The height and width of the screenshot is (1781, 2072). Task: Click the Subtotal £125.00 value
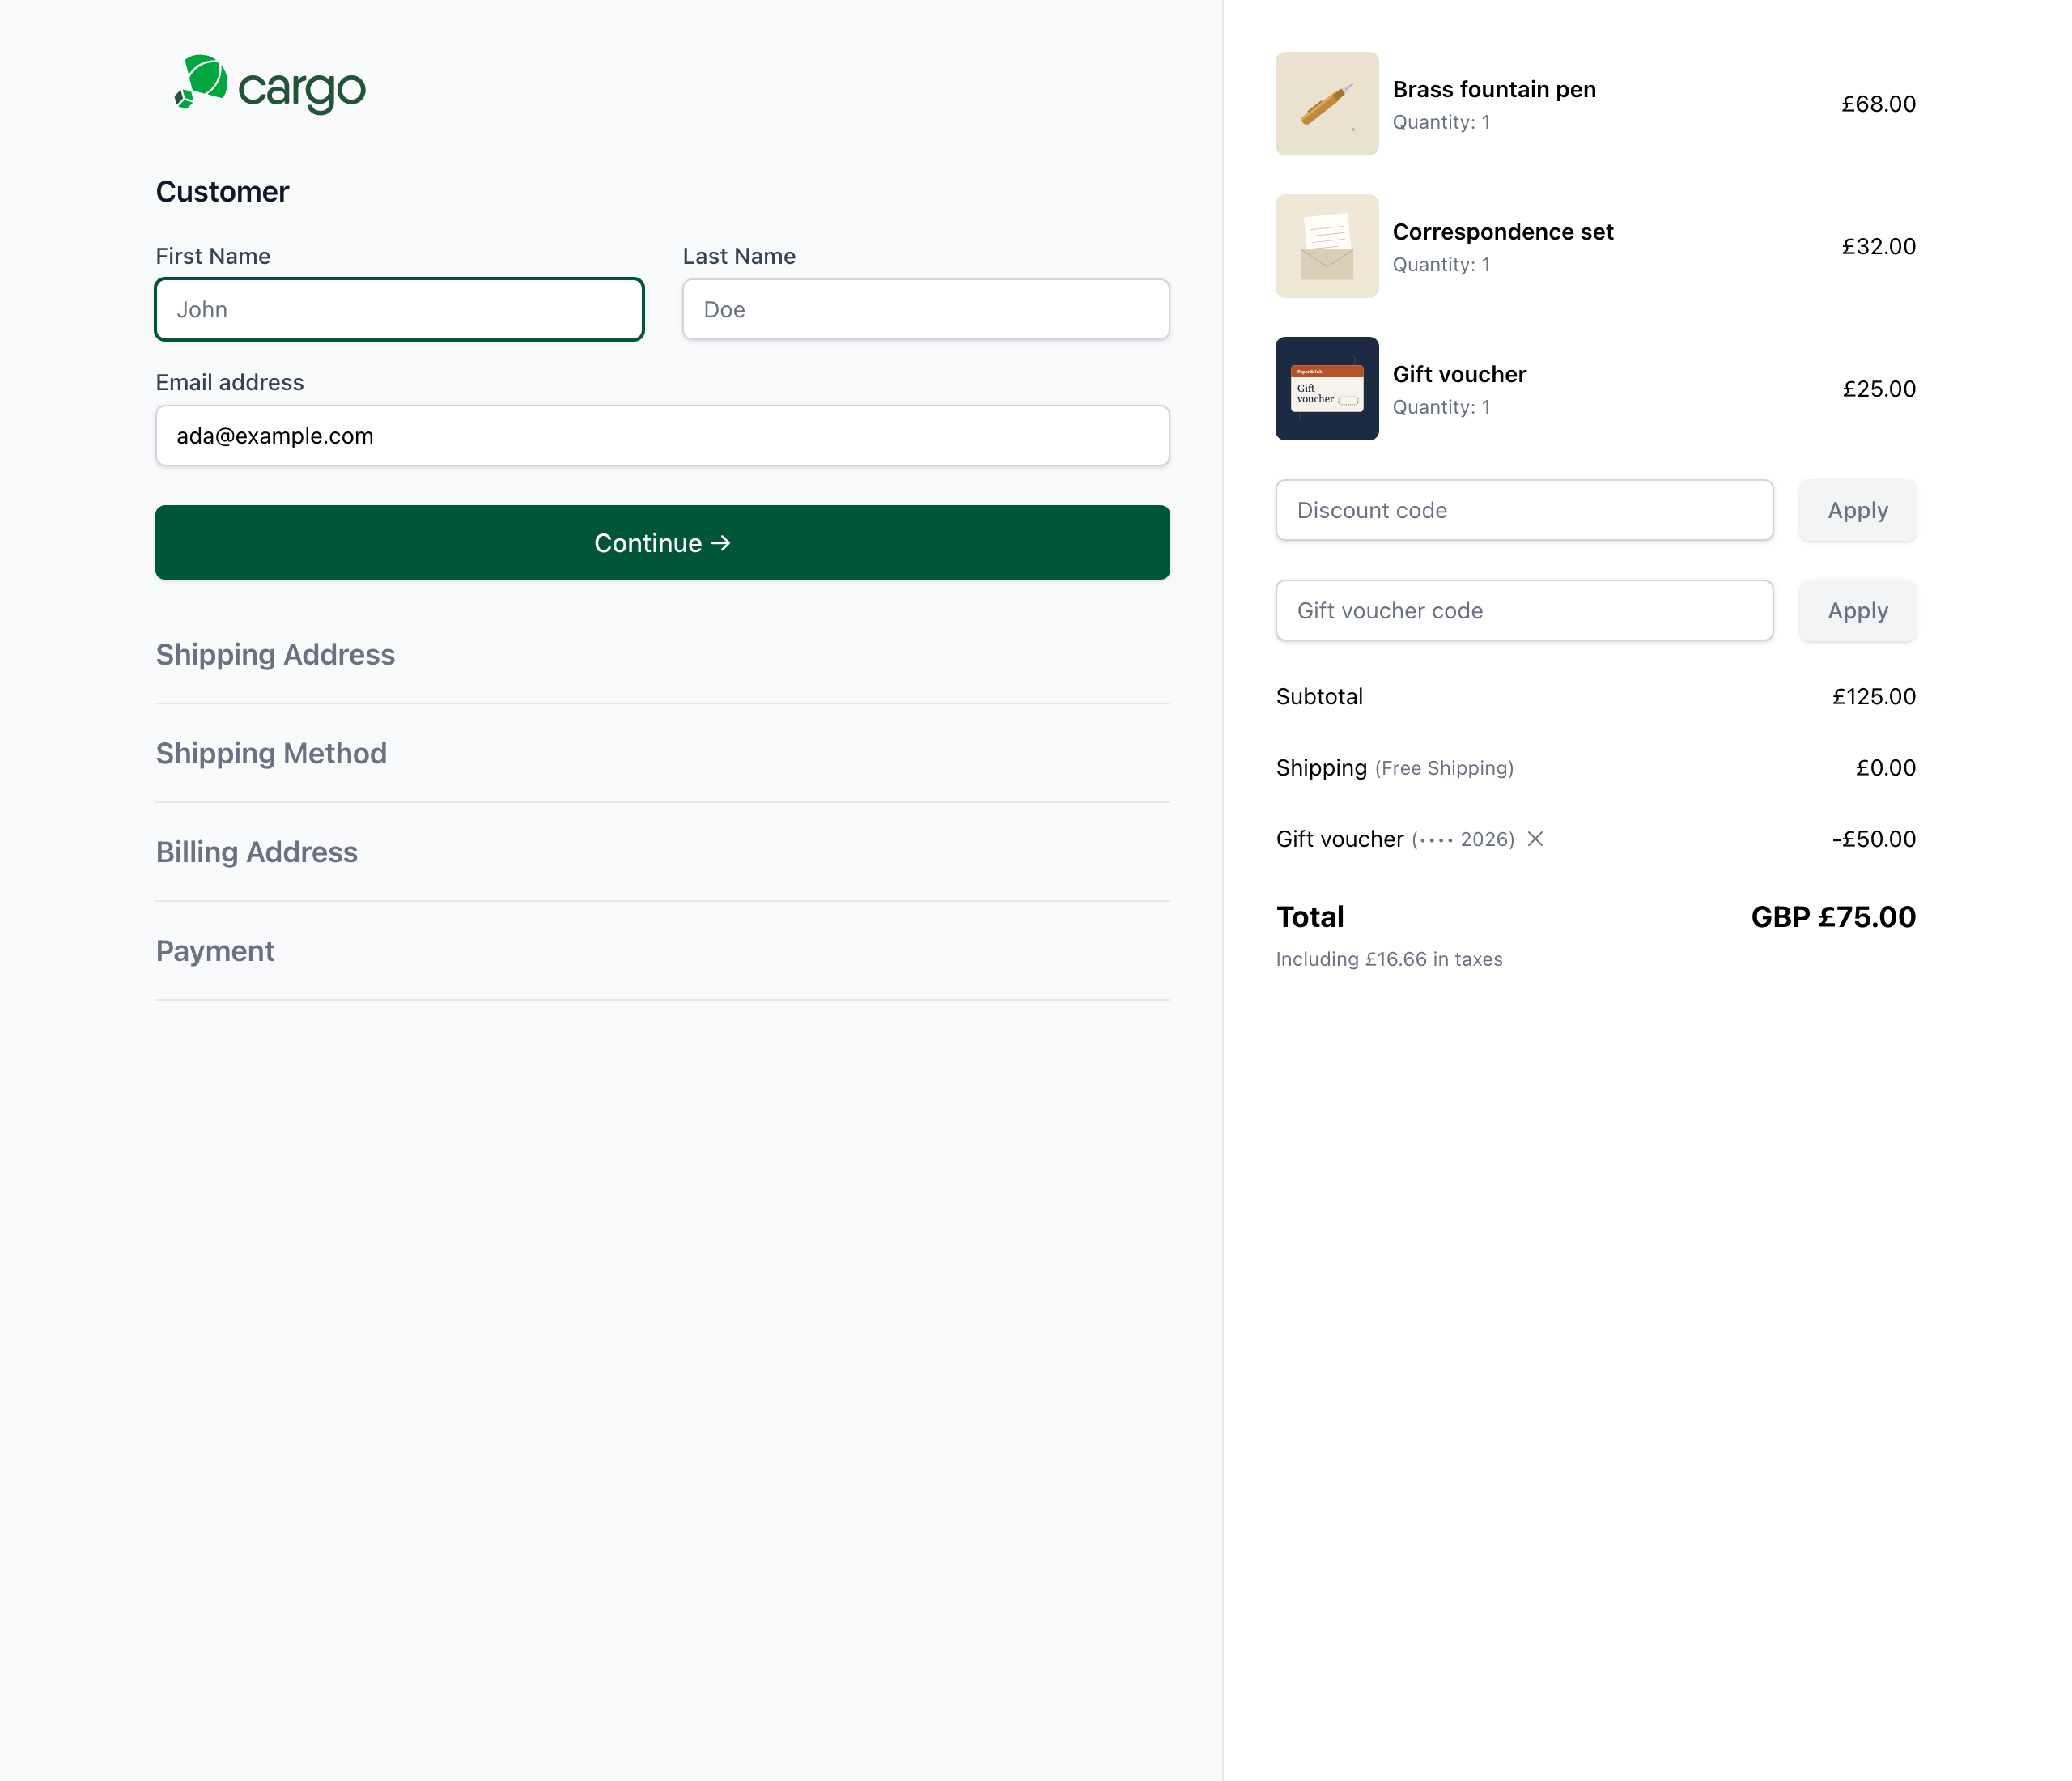pyautogui.click(x=1873, y=697)
